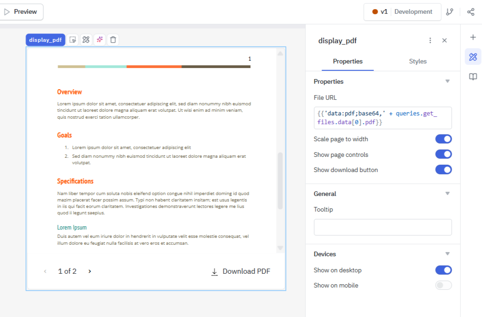Image resolution: width=482 pixels, height=317 pixels.
Task: Click the select-parent icon beside display_pdf label
Action: point(73,40)
